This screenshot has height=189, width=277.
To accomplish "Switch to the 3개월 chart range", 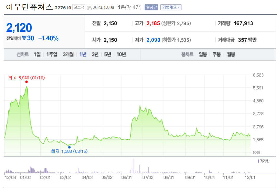I will [68, 54].
